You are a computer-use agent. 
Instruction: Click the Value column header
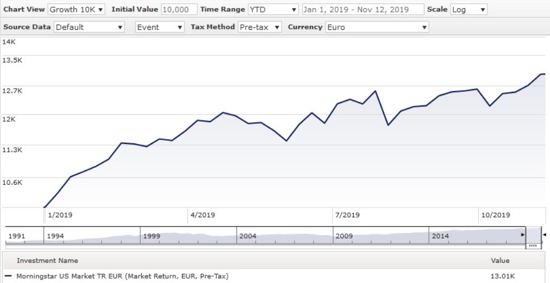tap(500, 261)
